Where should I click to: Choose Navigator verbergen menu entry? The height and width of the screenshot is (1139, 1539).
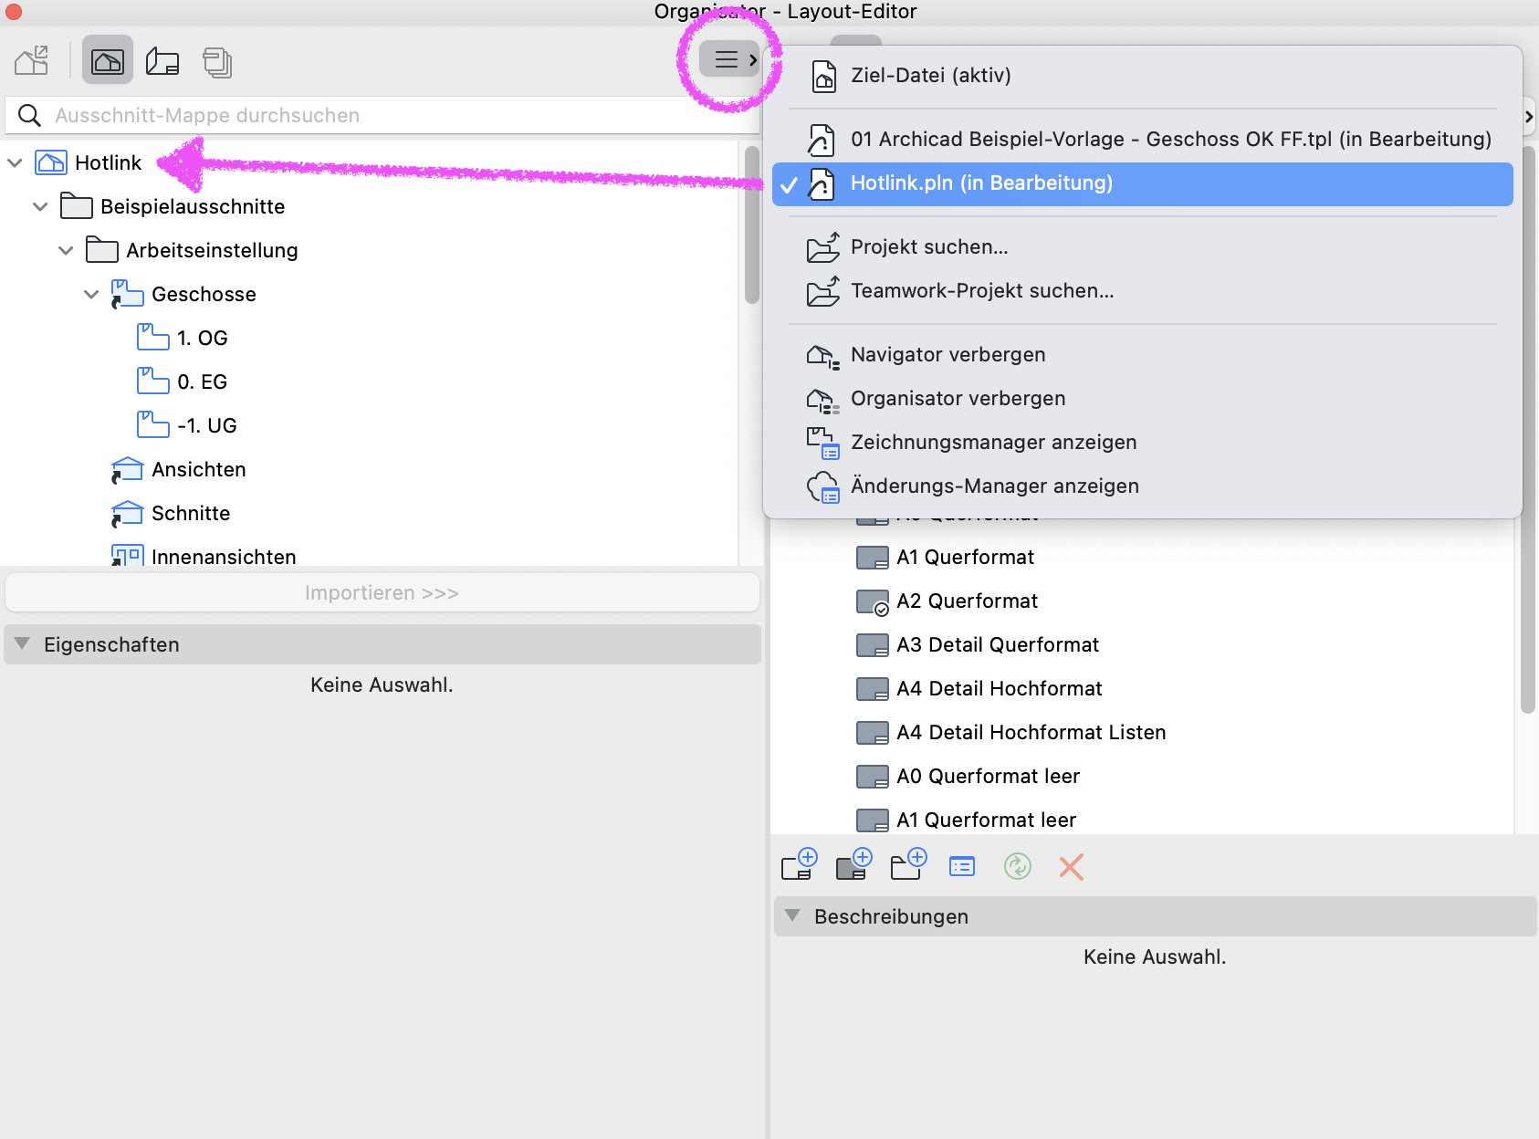1143,355
